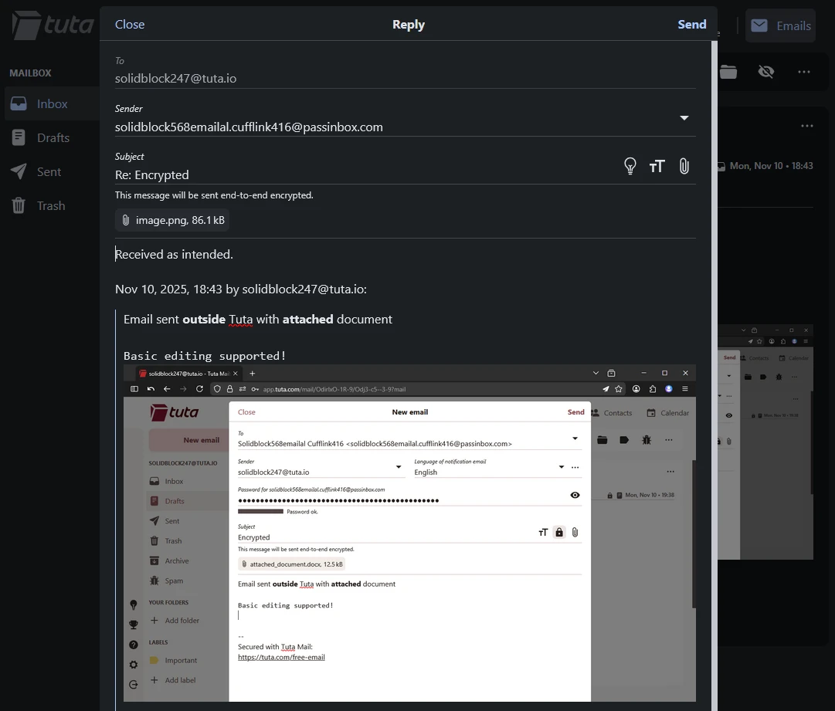Expand the Sender address dropdown
The width and height of the screenshot is (835, 711).
[x=684, y=118]
